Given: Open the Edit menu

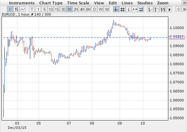Looking at the screenshot, I should pos(113,3).
